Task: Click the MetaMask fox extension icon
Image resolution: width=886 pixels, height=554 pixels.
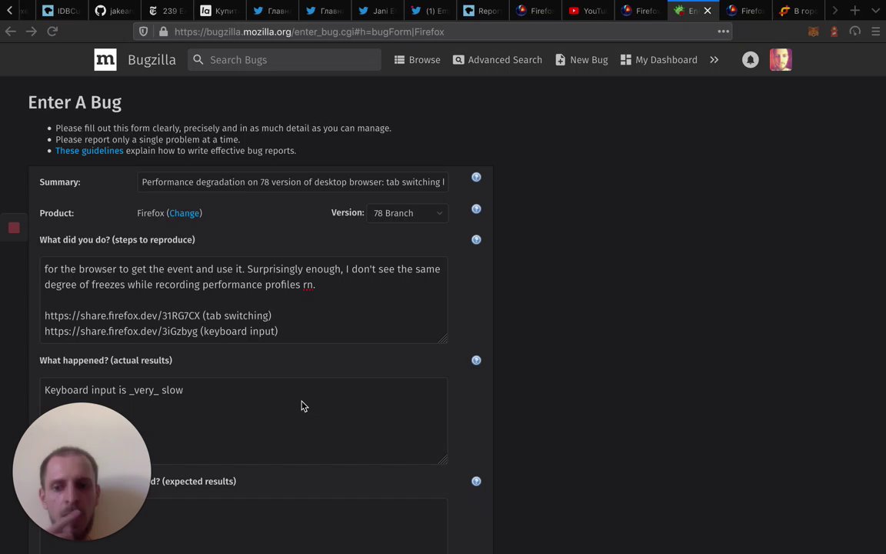Action: click(813, 32)
